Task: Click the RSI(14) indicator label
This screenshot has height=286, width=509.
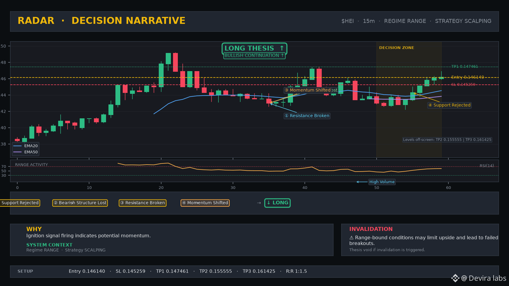Action: pos(487,166)
